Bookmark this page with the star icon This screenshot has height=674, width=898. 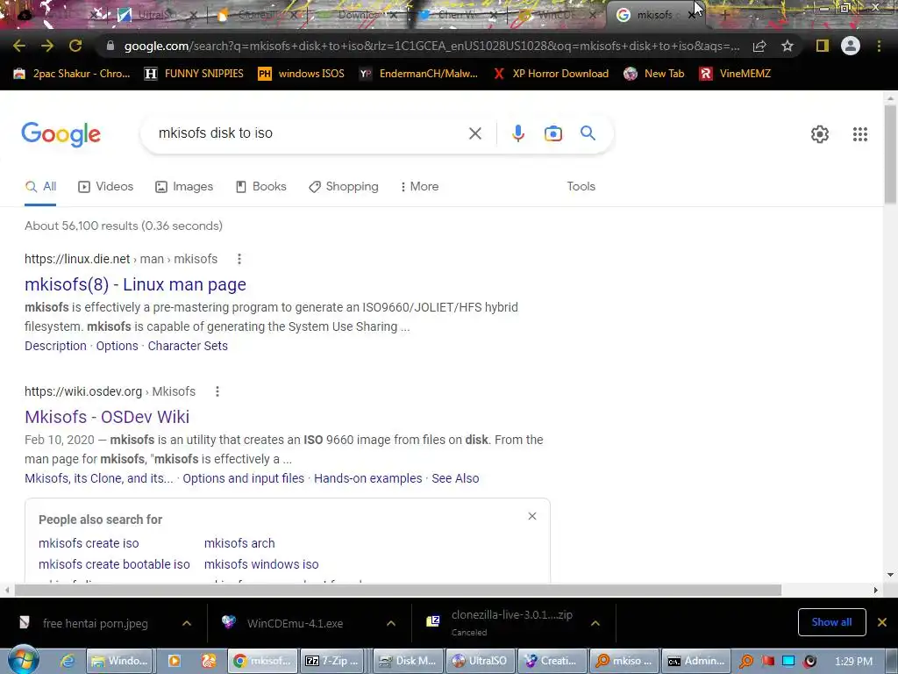[788, 46]
